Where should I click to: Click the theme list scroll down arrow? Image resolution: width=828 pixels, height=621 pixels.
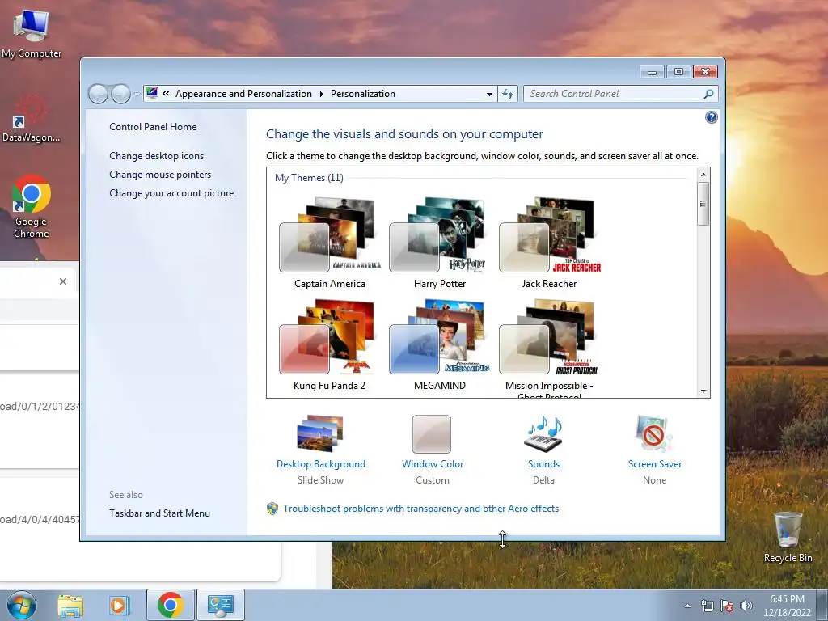tap(703, 391)
